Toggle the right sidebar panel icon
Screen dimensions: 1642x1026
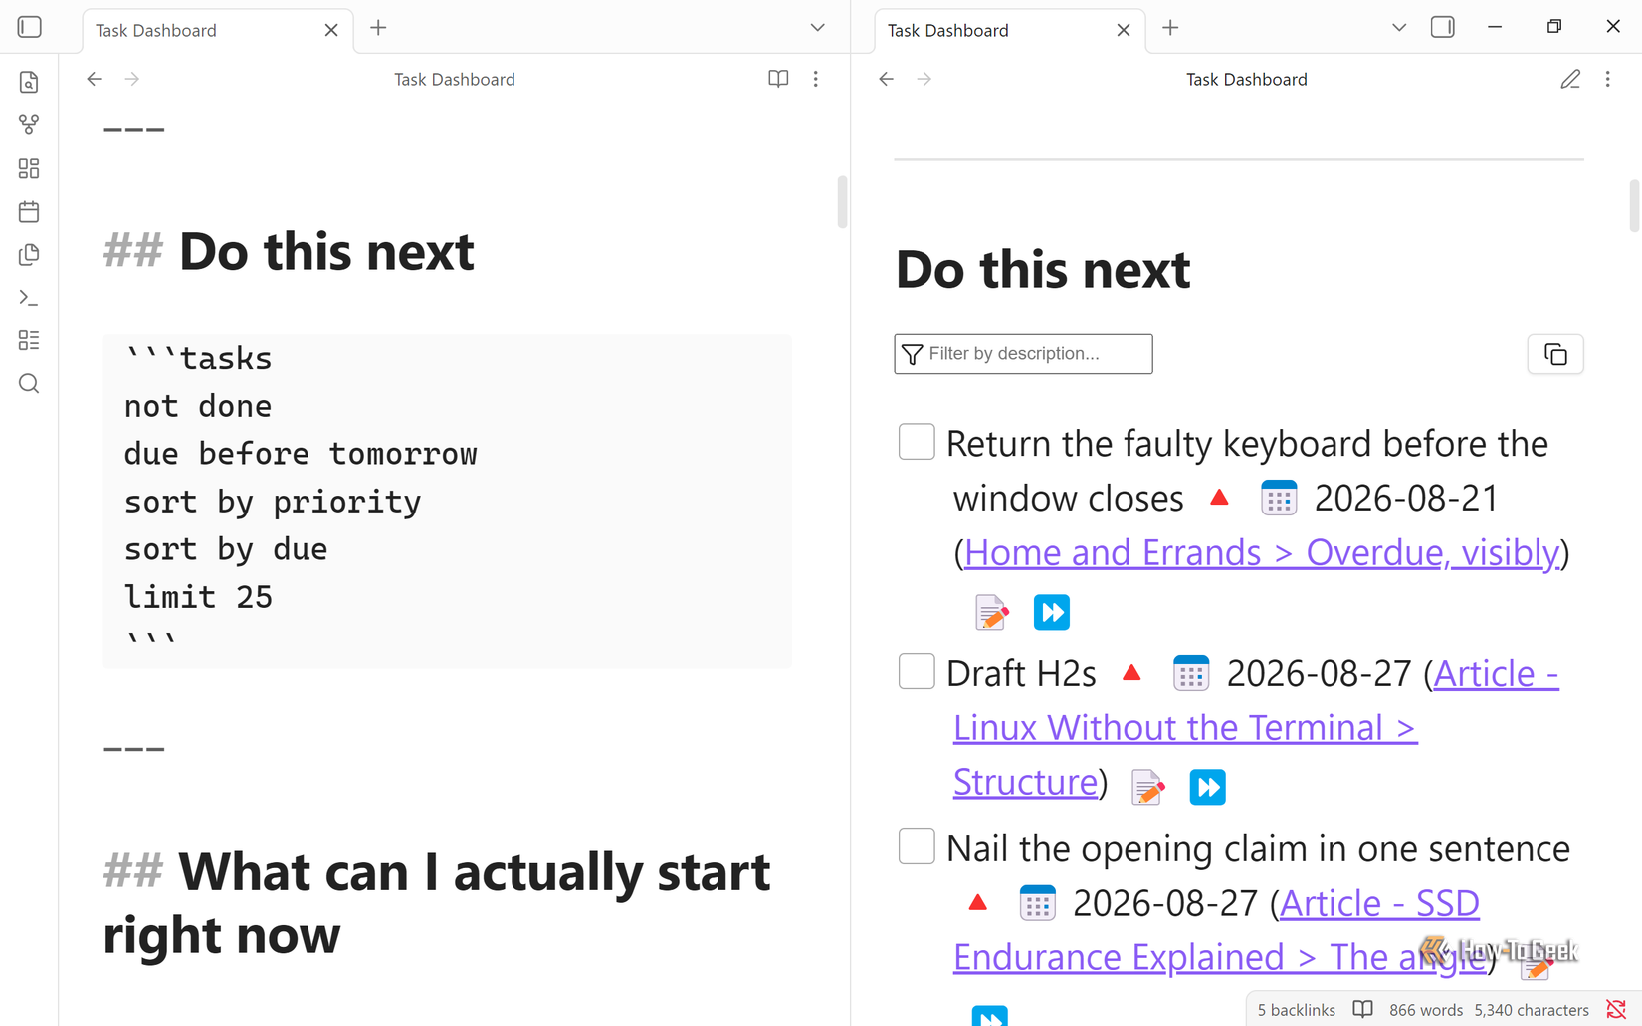1443,27
